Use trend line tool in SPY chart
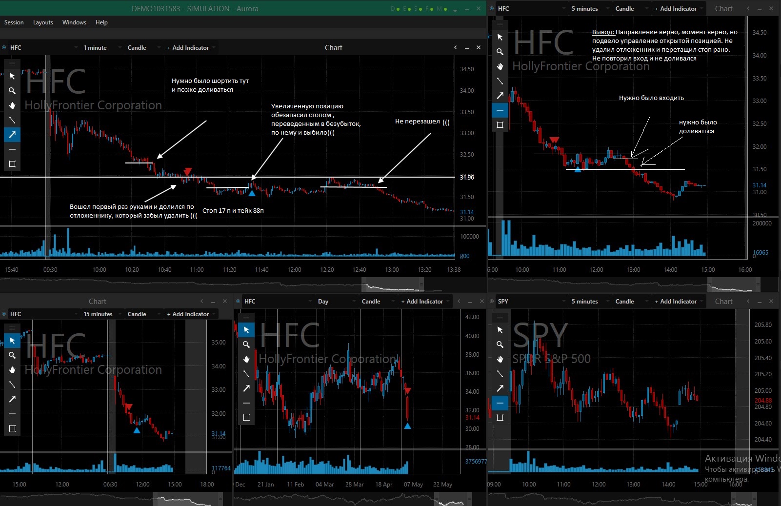The height and width of the screenshot is (506, 781). (500, 374)
